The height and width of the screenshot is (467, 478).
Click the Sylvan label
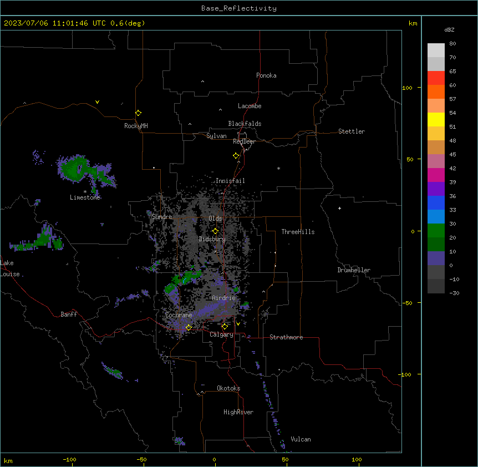pyautogui.click(x=216, y=136)
